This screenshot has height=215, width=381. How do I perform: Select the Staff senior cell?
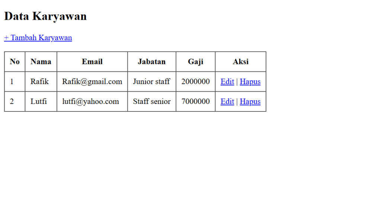pyautogui.click(x=152, y=101)
